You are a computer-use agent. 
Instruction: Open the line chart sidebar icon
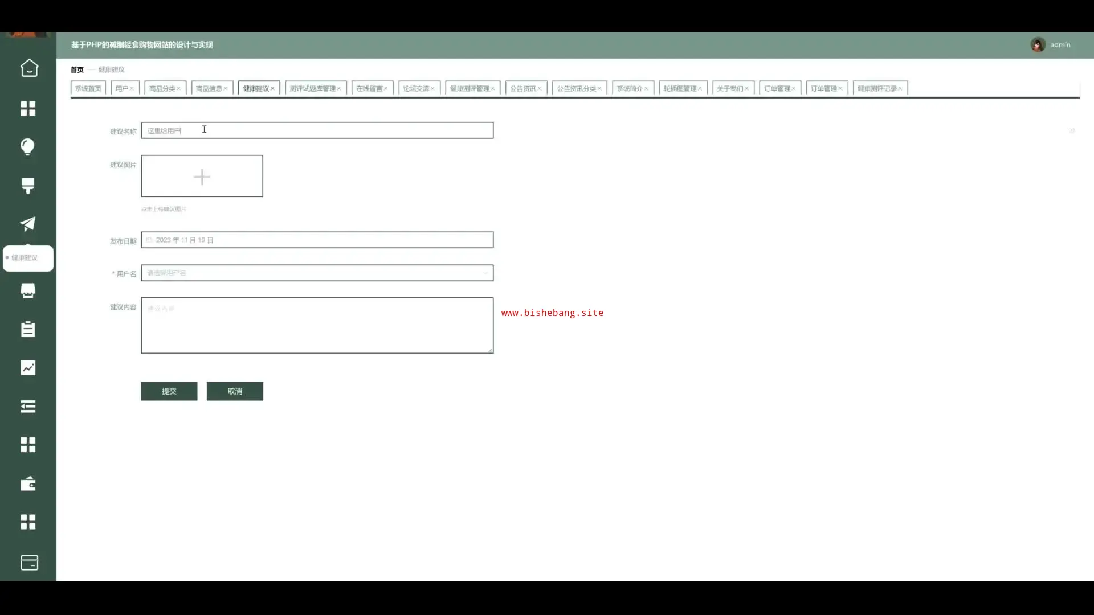pyautogui.click(x=28, y=368)
